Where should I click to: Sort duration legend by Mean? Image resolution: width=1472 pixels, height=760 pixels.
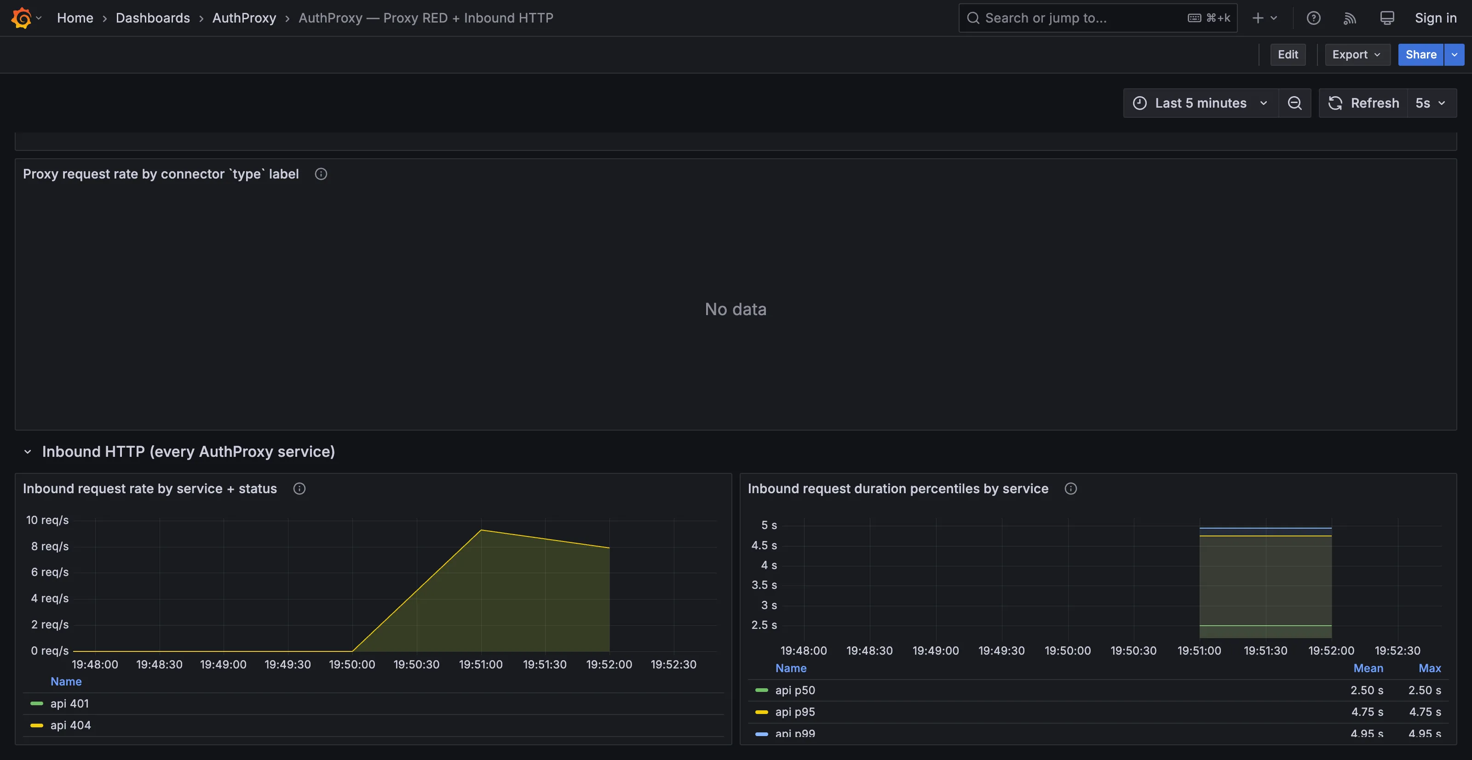pyautogui.click(x=1368, y=668)
